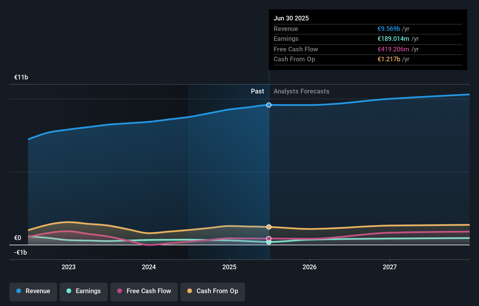Click the Cash From Op label in tooltip
This screenshot has height=306, width=479.
(294, 59)
